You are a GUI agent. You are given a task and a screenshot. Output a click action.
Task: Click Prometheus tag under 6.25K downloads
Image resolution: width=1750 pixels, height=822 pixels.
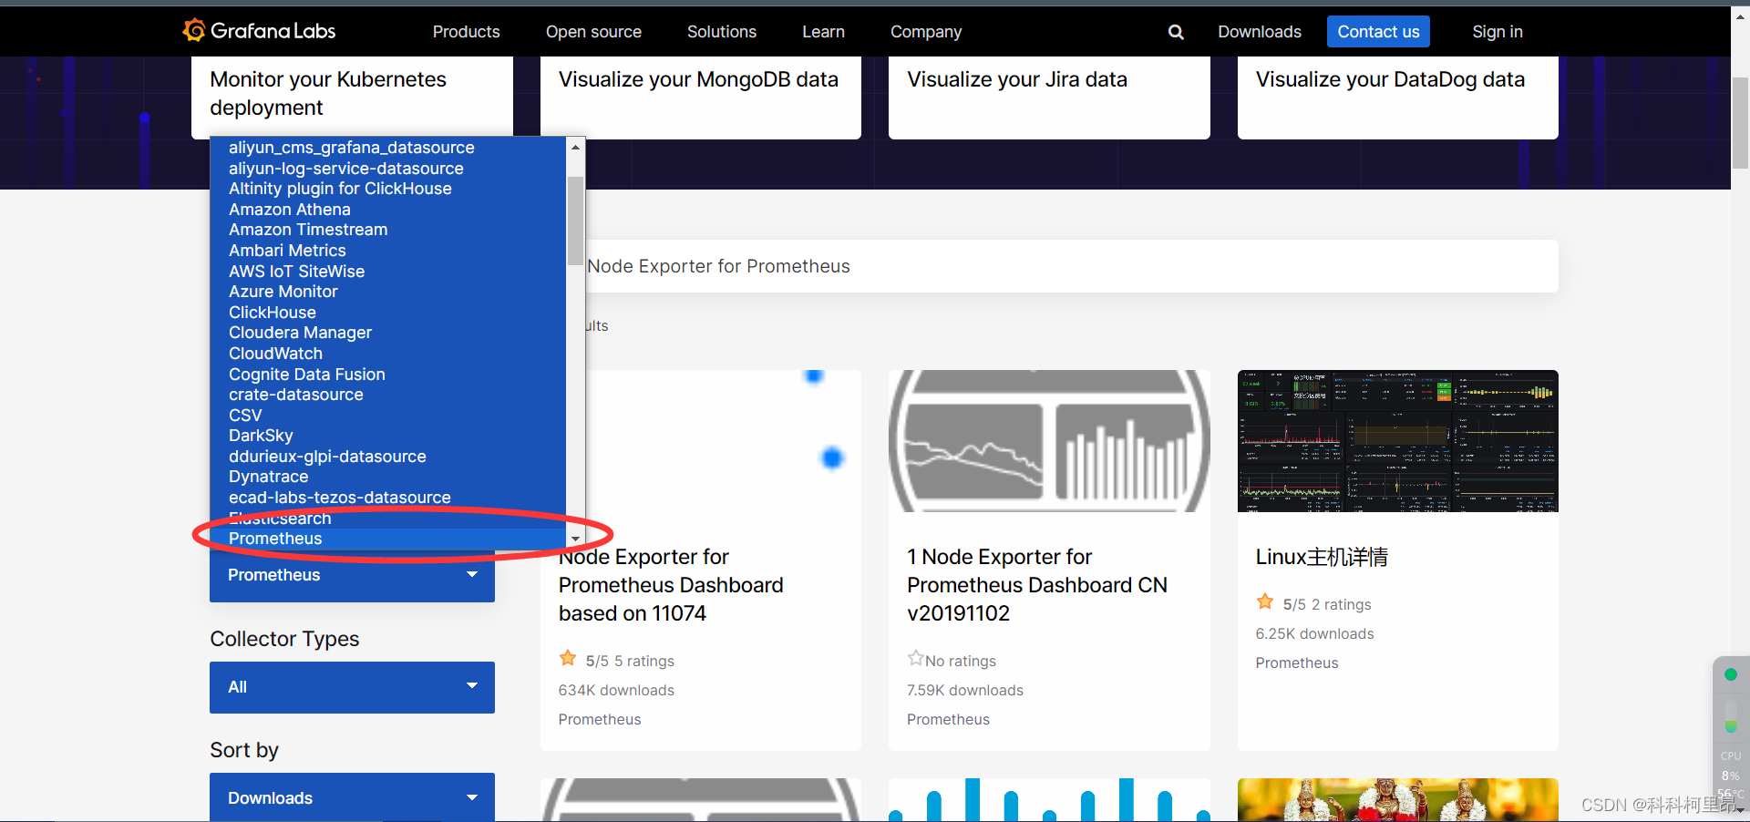point(1297,663)
